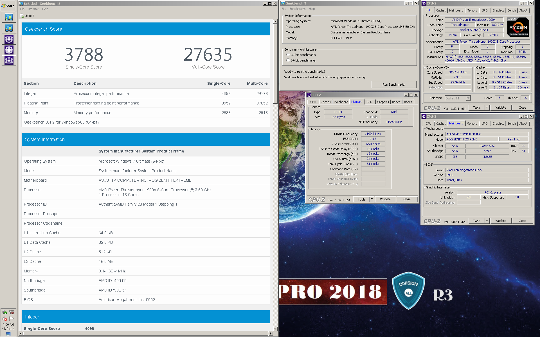Click Validate in the CPU-Z Mainboard window

pos(501,221)
